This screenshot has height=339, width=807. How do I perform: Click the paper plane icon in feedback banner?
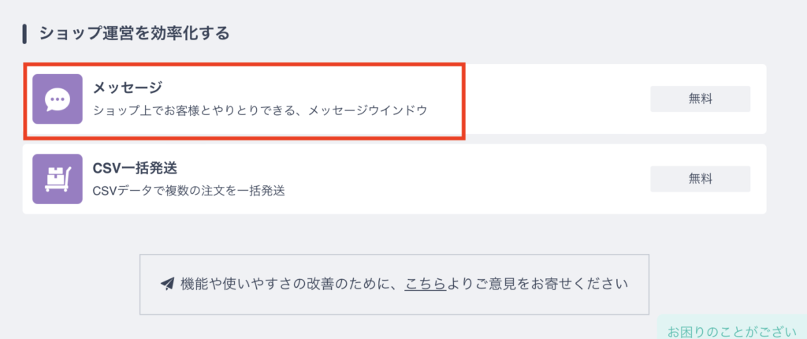coord(167,285)
